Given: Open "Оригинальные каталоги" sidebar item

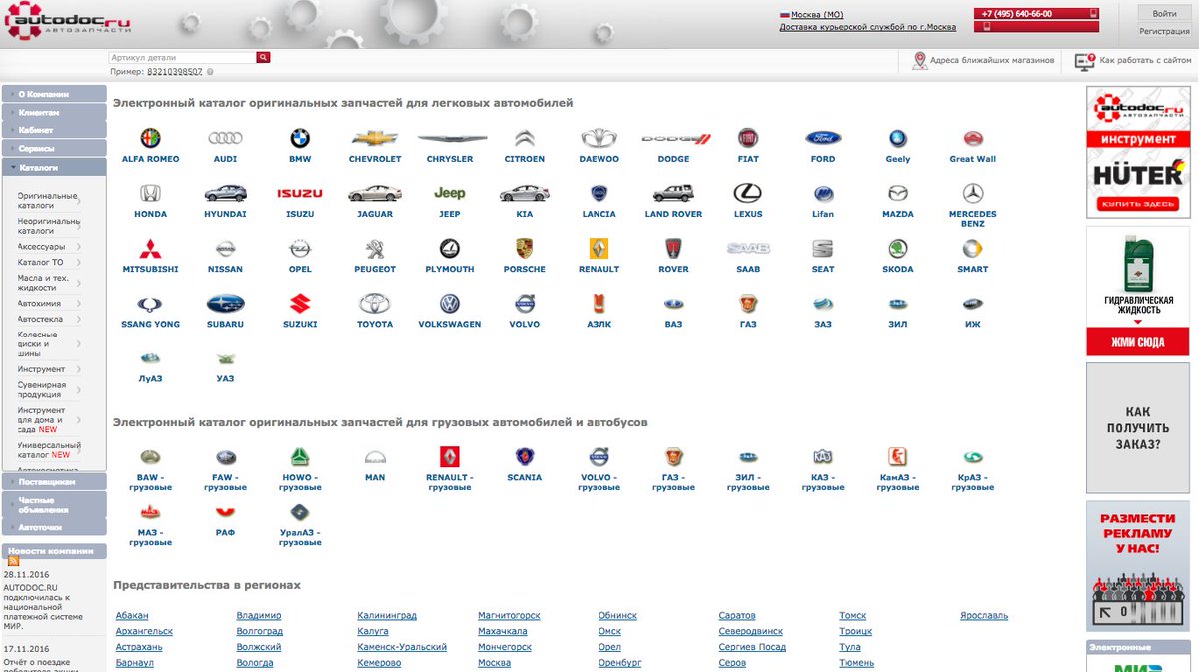Looking at the screenshot, I should 47,200.
